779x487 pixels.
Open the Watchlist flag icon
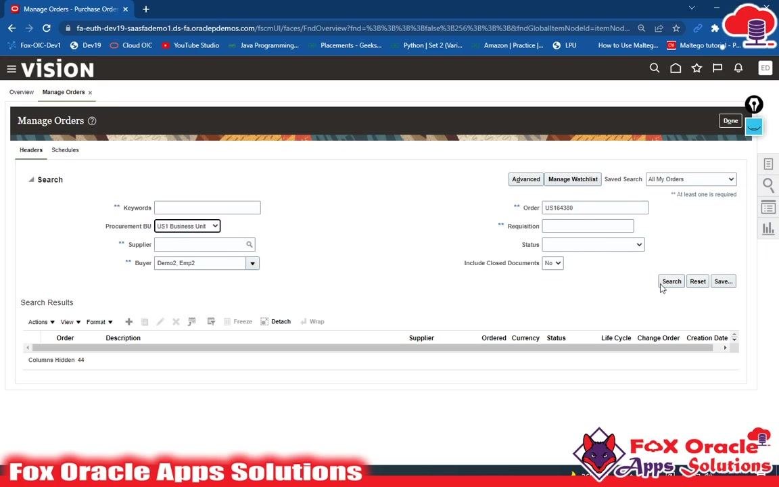click(x=717, y=68)
